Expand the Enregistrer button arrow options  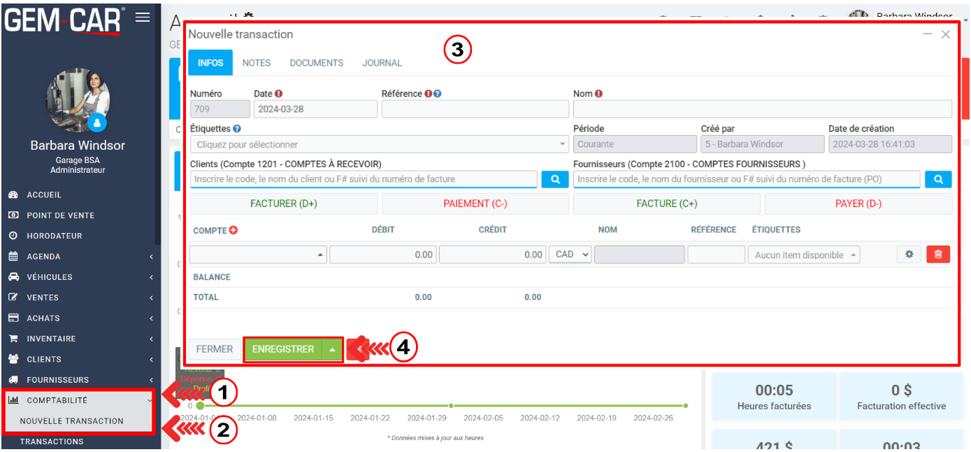[333, 349]
